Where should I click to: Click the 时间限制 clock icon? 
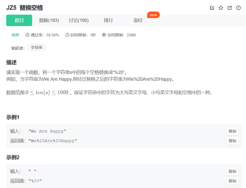click(67, 35)
